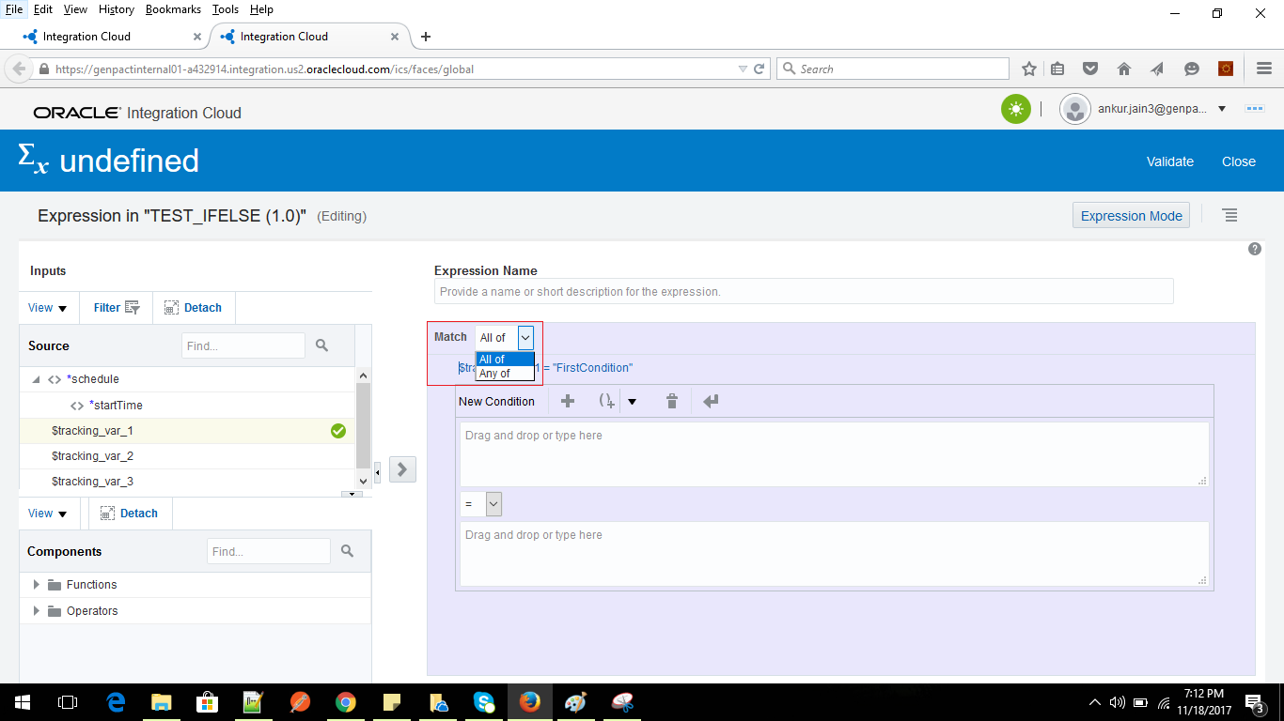The image size is (1284, 721).
Task: Click the add group parentheses icon
Action: tap(607, 401)
